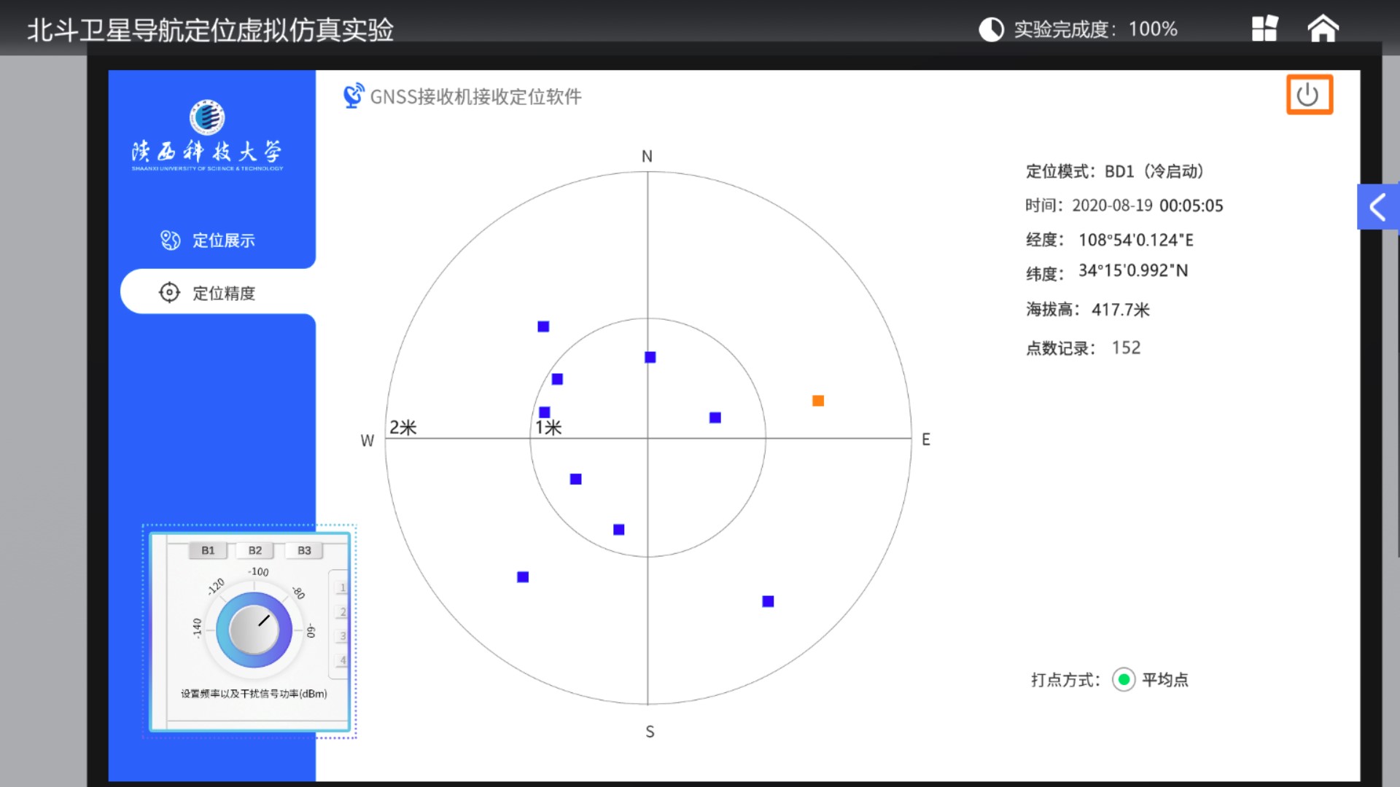This screenshot has height=787, width=1400.
Task: Click the target icon for 定位精度
Action: click(170, 291)
